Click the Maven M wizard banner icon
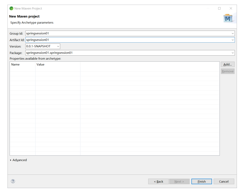The height and width of the screenshot is (195, 247). tap(228, 18)
